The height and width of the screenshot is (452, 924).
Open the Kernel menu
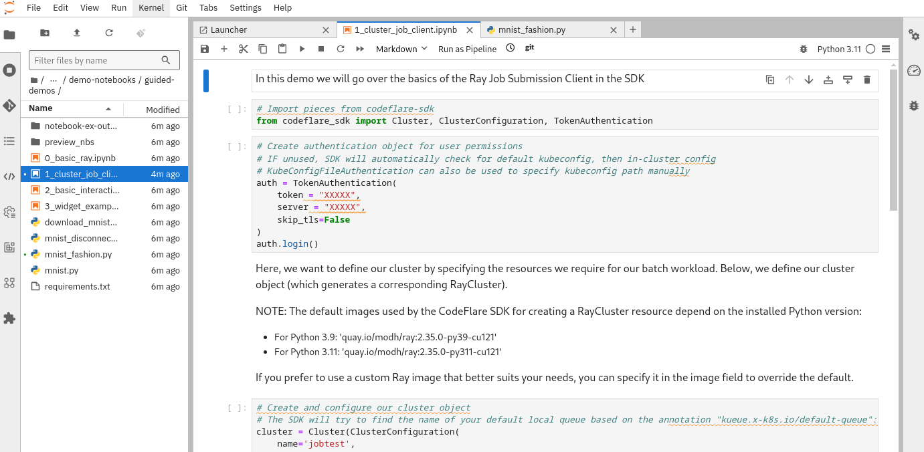click(x=151, y=8)
